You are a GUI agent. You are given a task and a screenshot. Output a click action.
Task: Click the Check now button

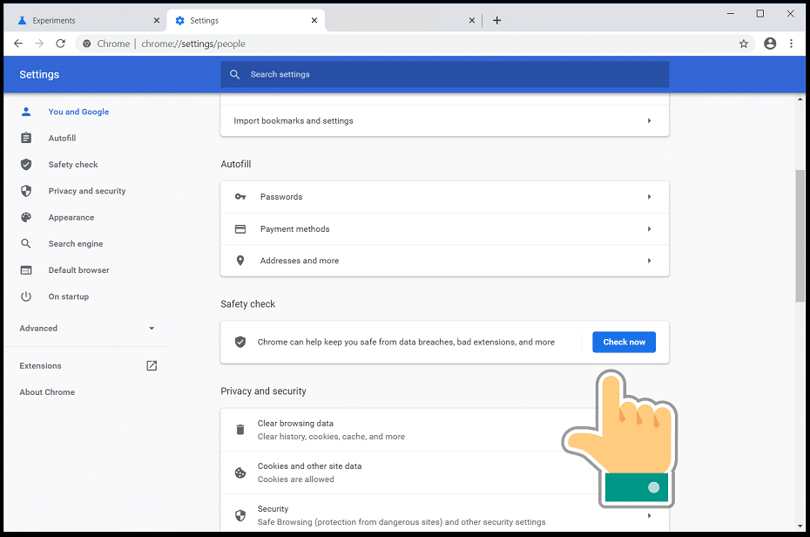coord(624,342)
